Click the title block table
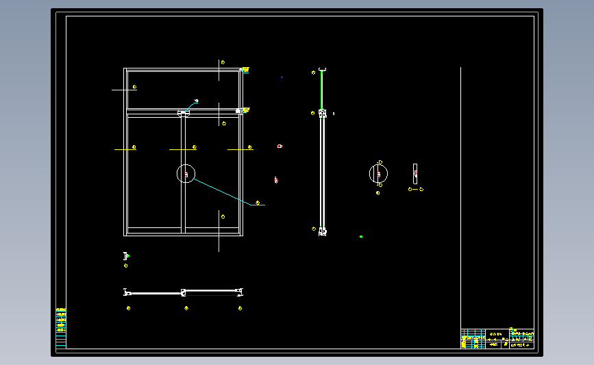The image size is (594, 365). tap(497, 338)
